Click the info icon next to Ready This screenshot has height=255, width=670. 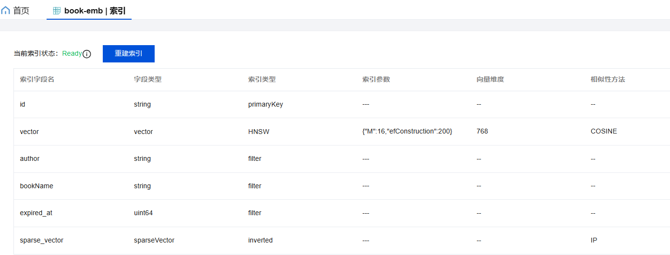point(87,54)
